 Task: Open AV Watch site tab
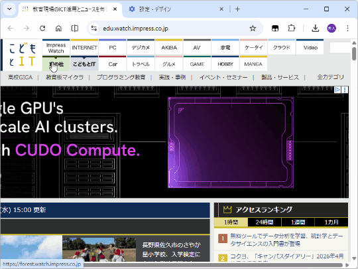coord(197,48)
